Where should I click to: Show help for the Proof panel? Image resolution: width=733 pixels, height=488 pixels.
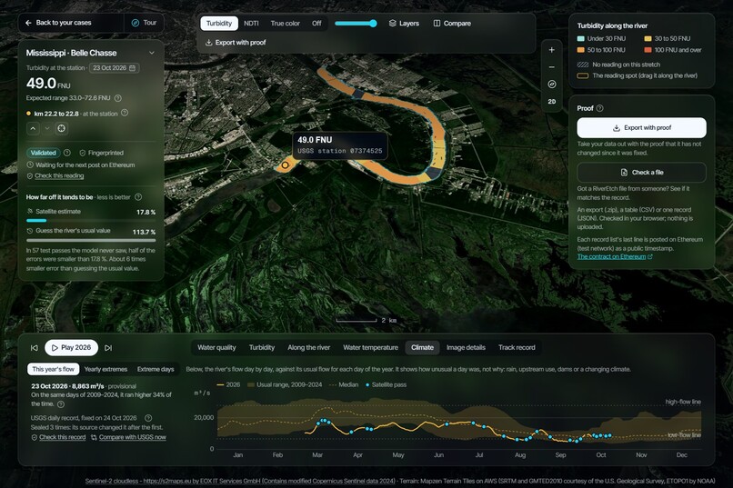(x=600, y=108)
